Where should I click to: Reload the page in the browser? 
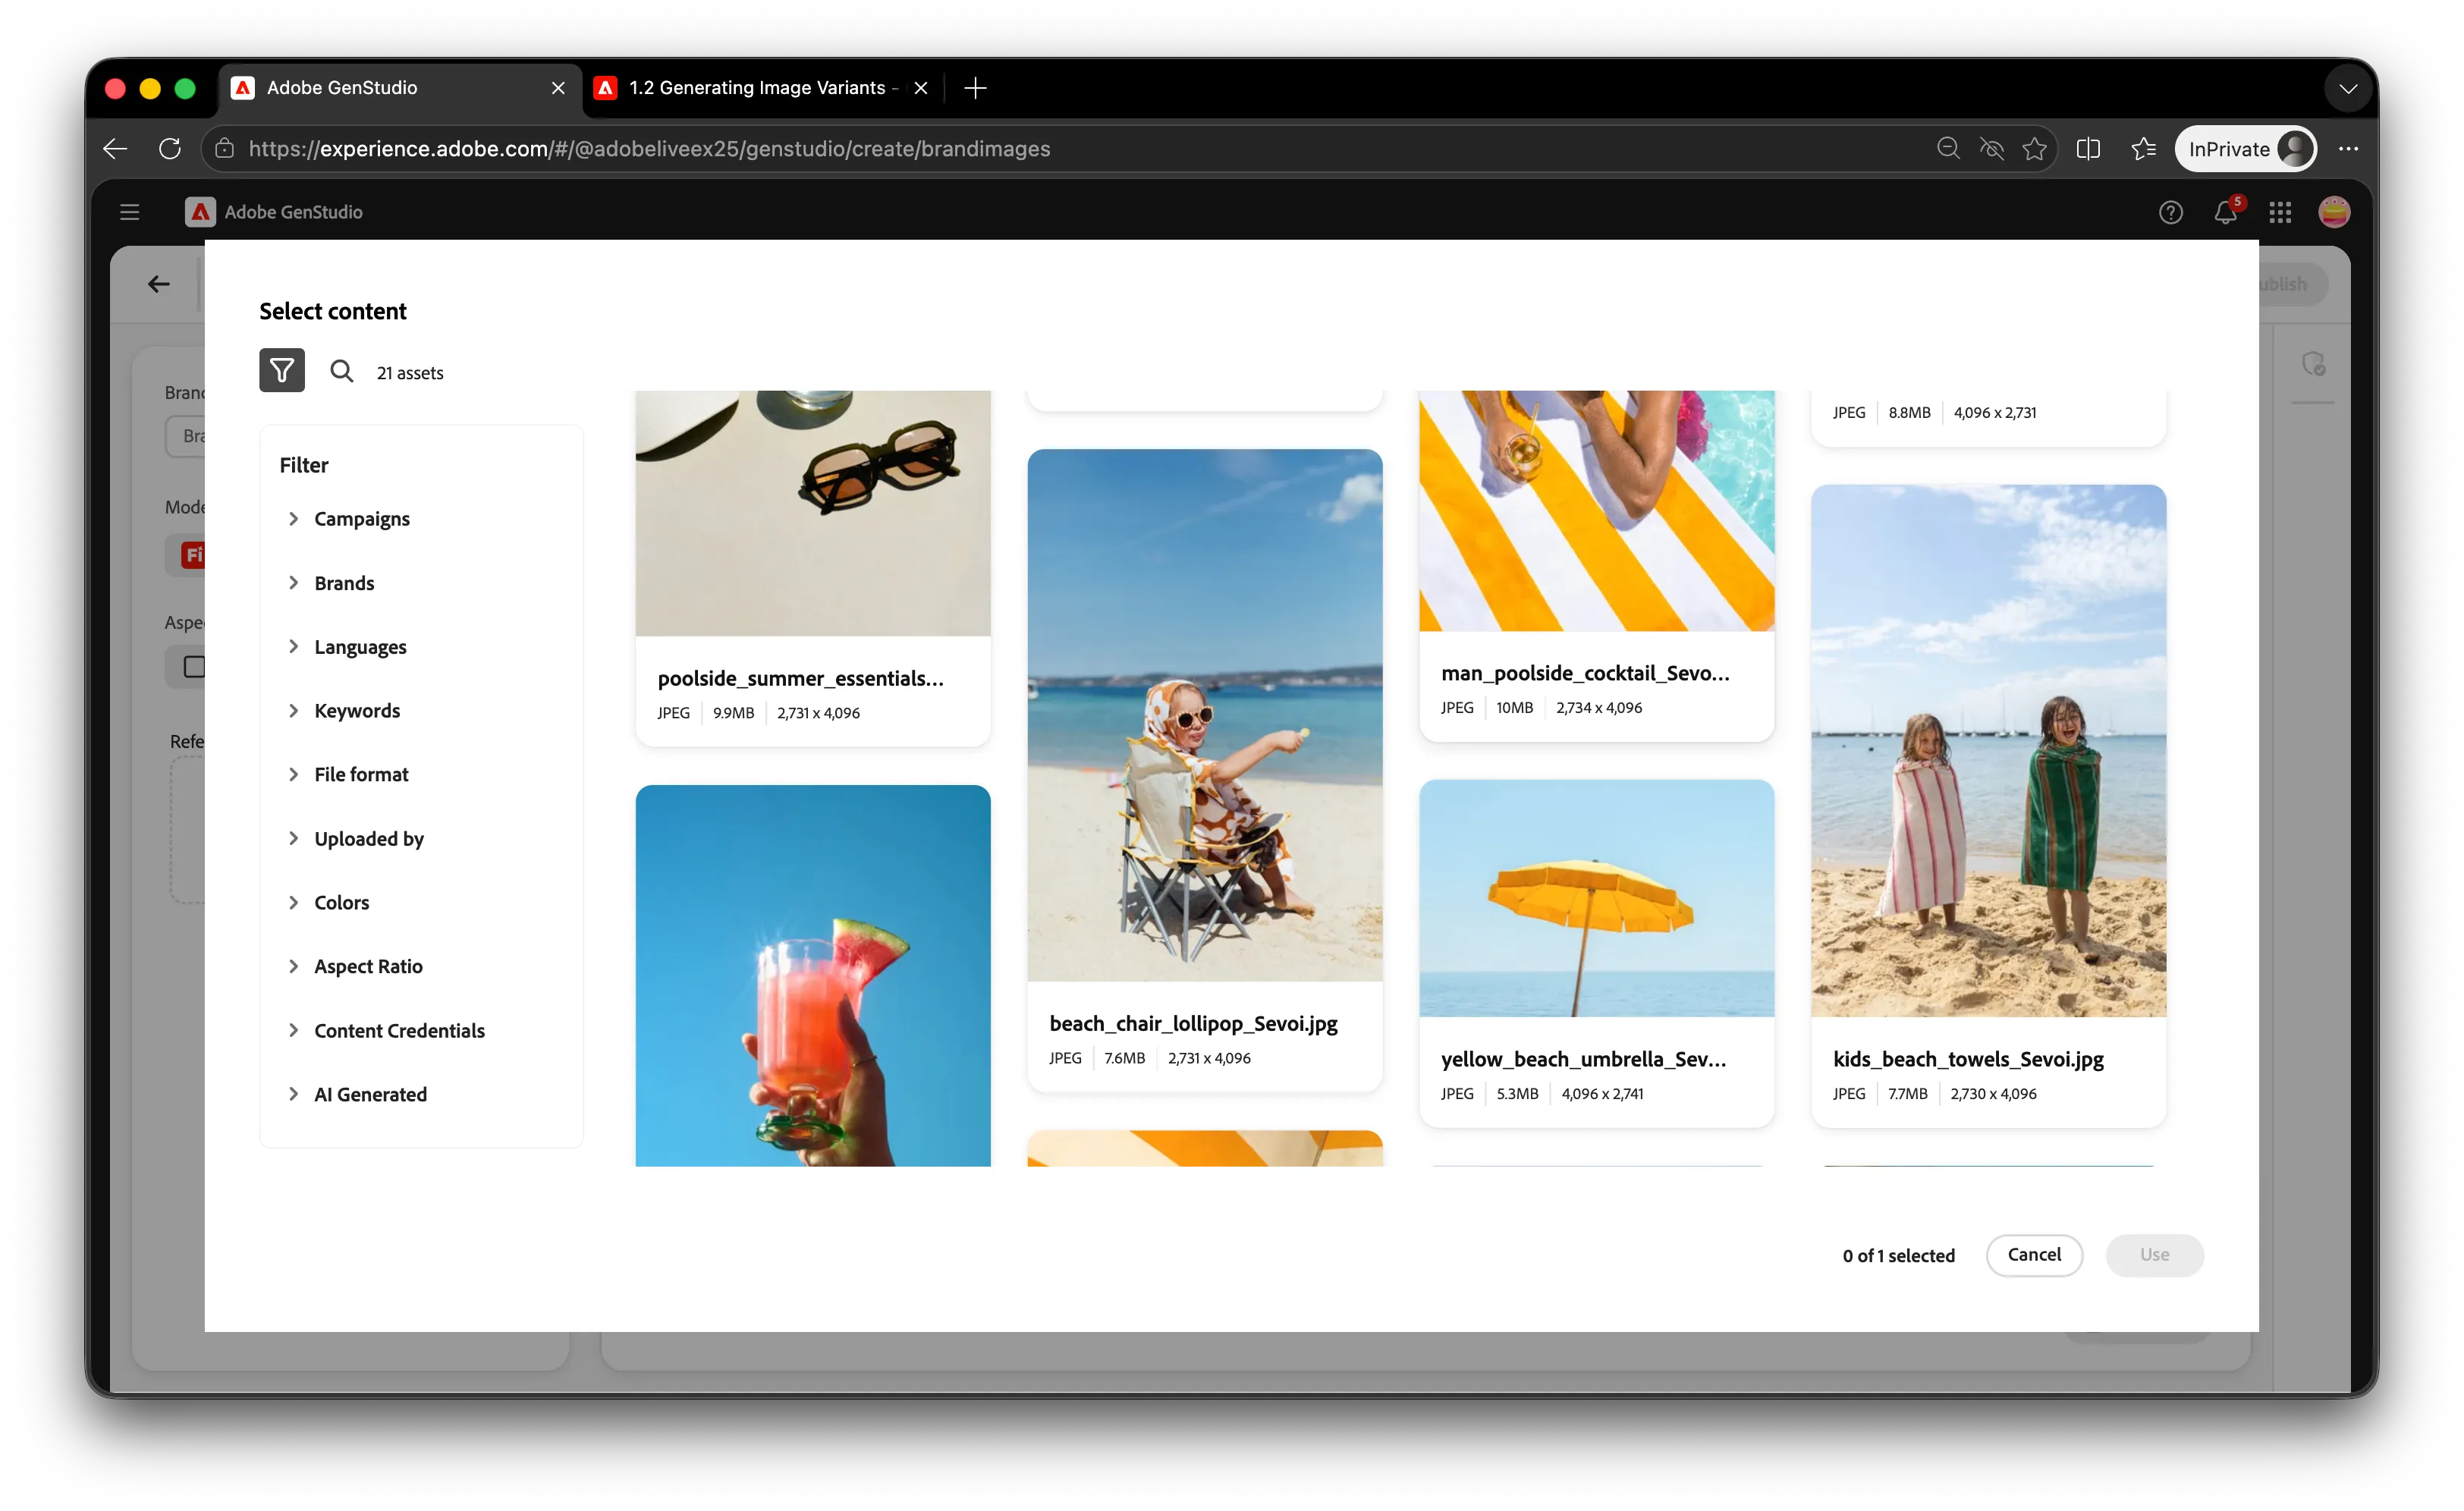pyautogui.click(x=170, y=149)
